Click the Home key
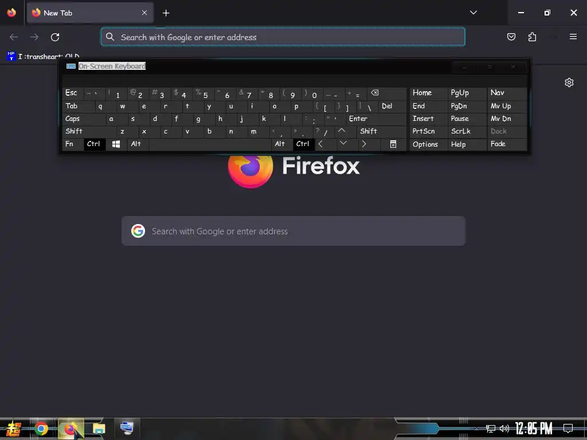This screenshot has height=440, width=587. (x=428, y=93)
